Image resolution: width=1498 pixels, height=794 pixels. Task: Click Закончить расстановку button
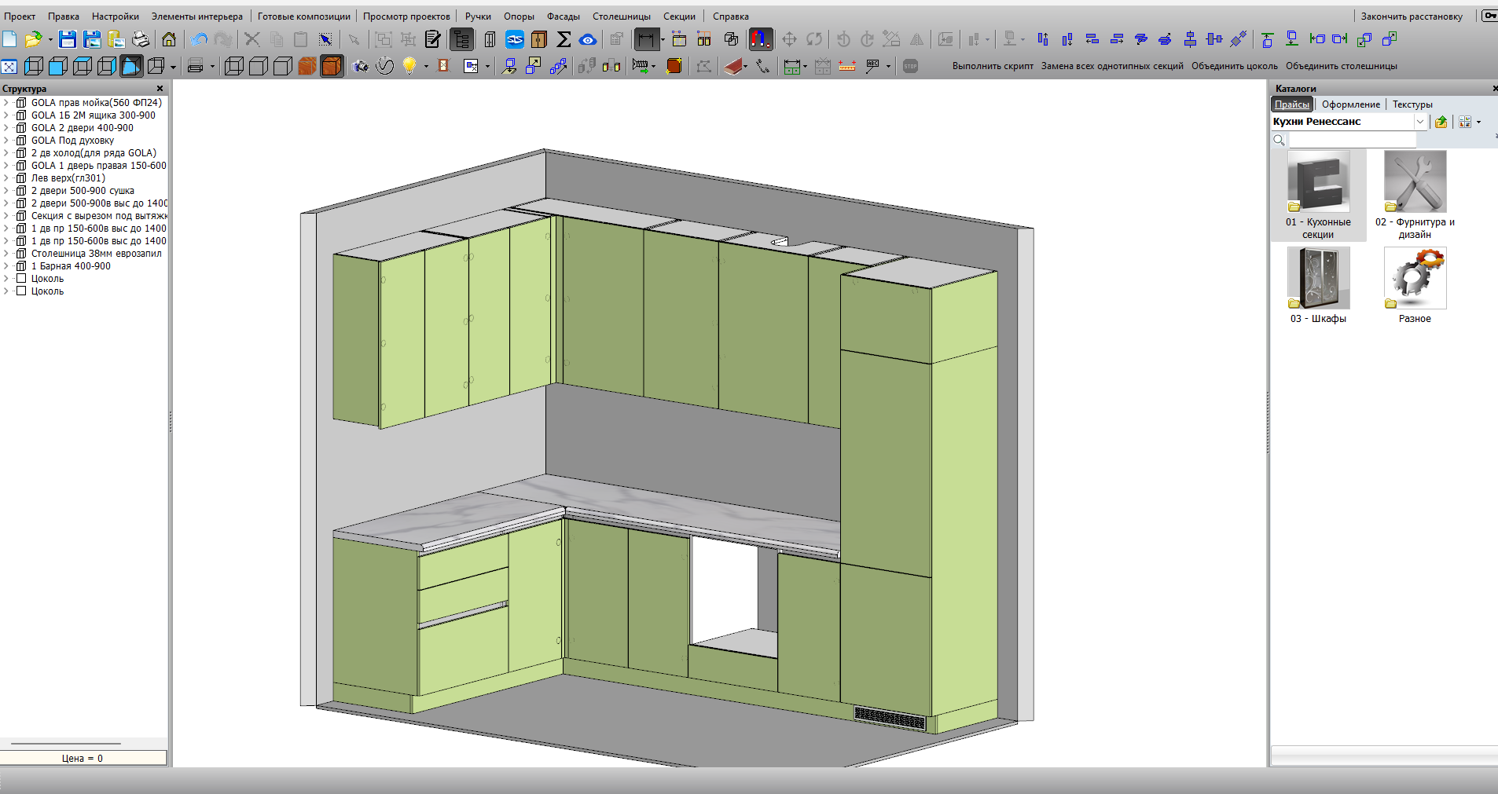(x=1412, y=16)
